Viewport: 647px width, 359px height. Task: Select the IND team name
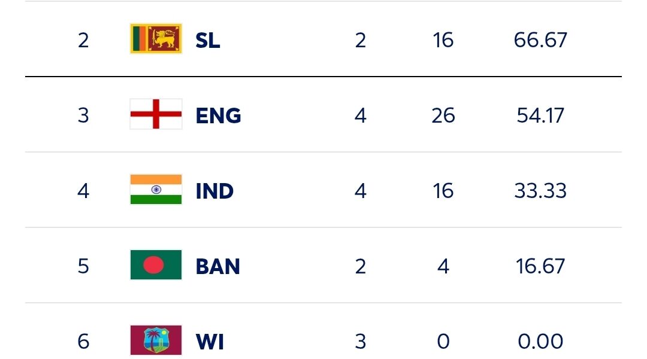pyautogui.click(x=214, y=191)
